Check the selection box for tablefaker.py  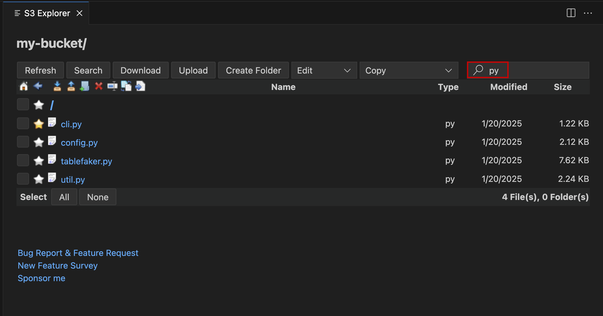(x=23, y=160)
